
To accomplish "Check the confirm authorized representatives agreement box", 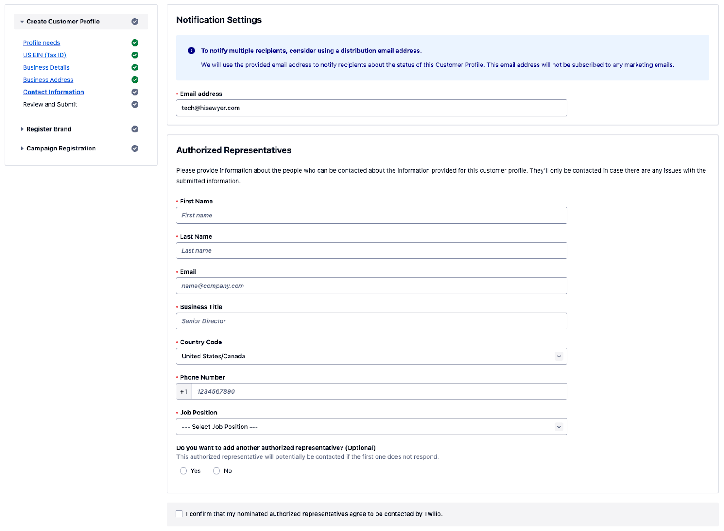I will [x=179, y=514].
